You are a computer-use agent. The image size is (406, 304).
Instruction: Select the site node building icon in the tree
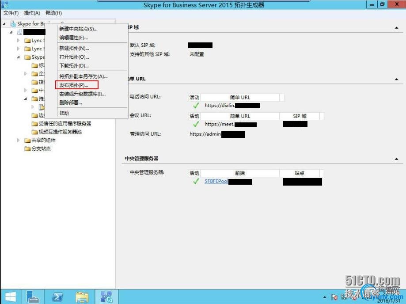[20, 32]
